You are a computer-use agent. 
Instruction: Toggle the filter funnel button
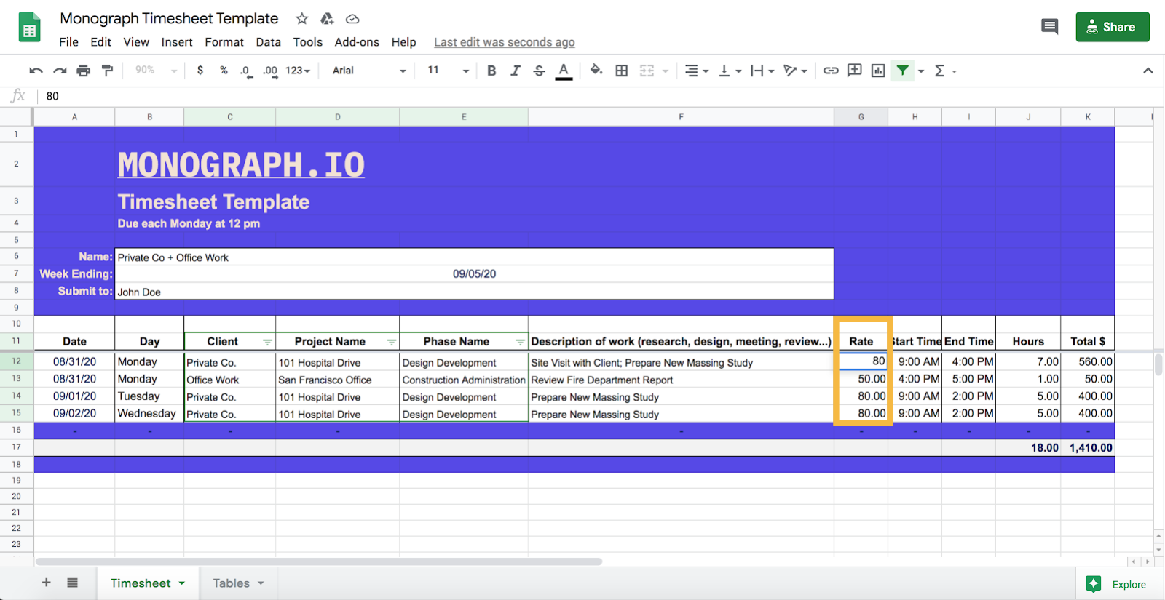(x=902, y=71)
